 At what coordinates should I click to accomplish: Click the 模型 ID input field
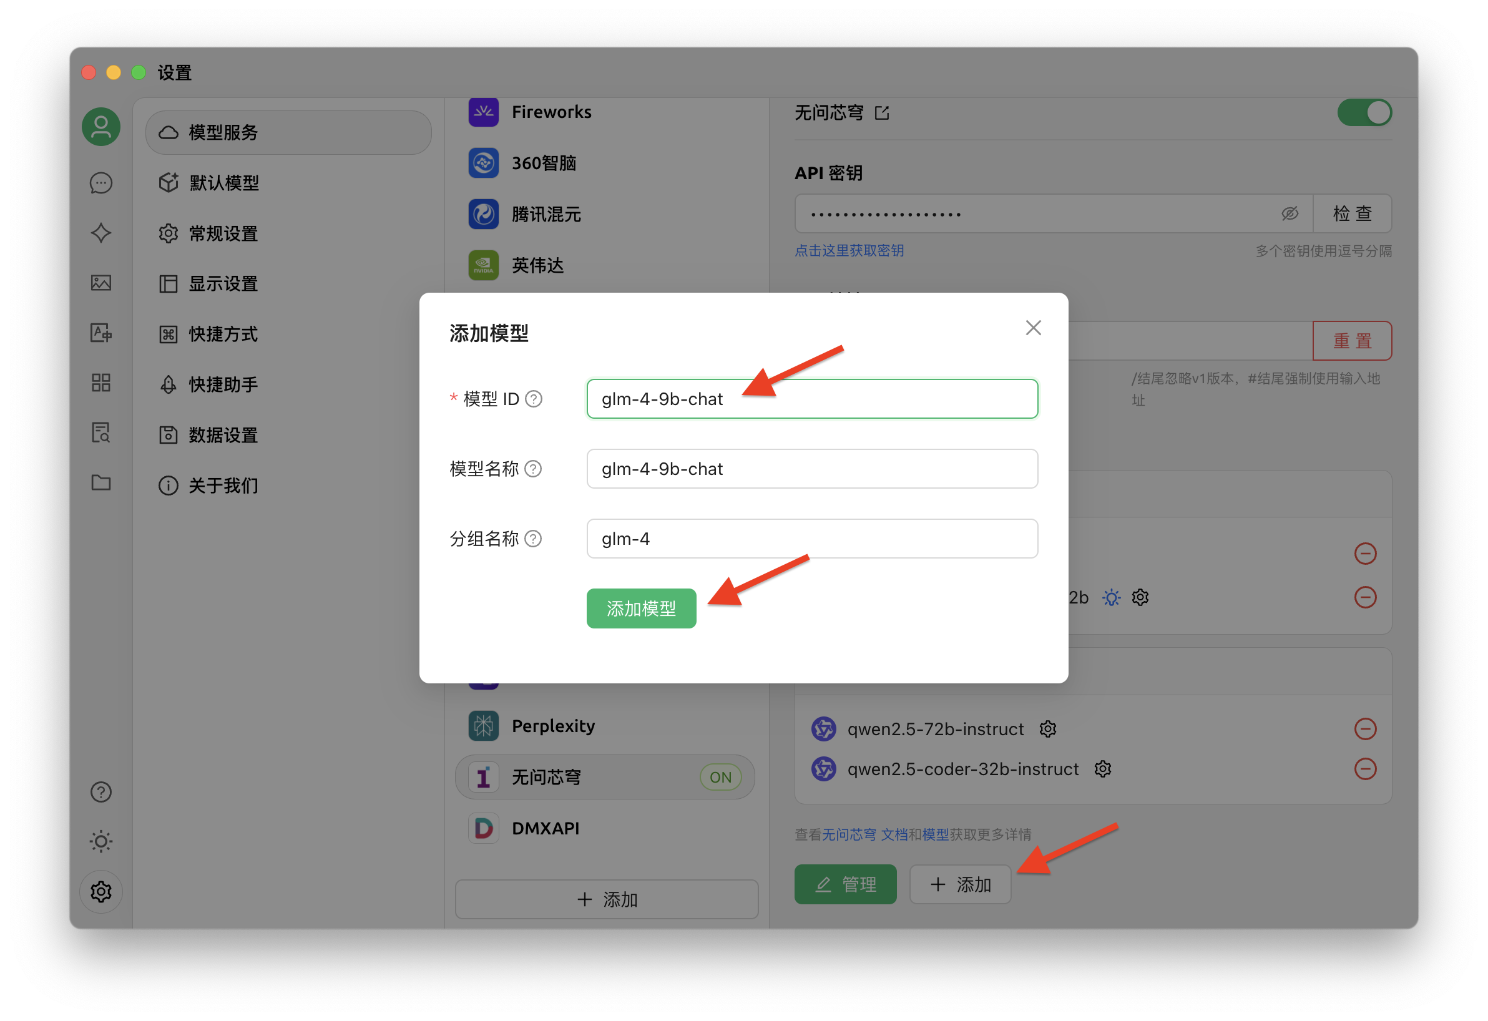point(812,399)
